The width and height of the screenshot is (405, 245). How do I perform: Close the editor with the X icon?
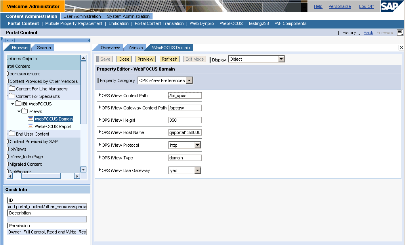401,48
